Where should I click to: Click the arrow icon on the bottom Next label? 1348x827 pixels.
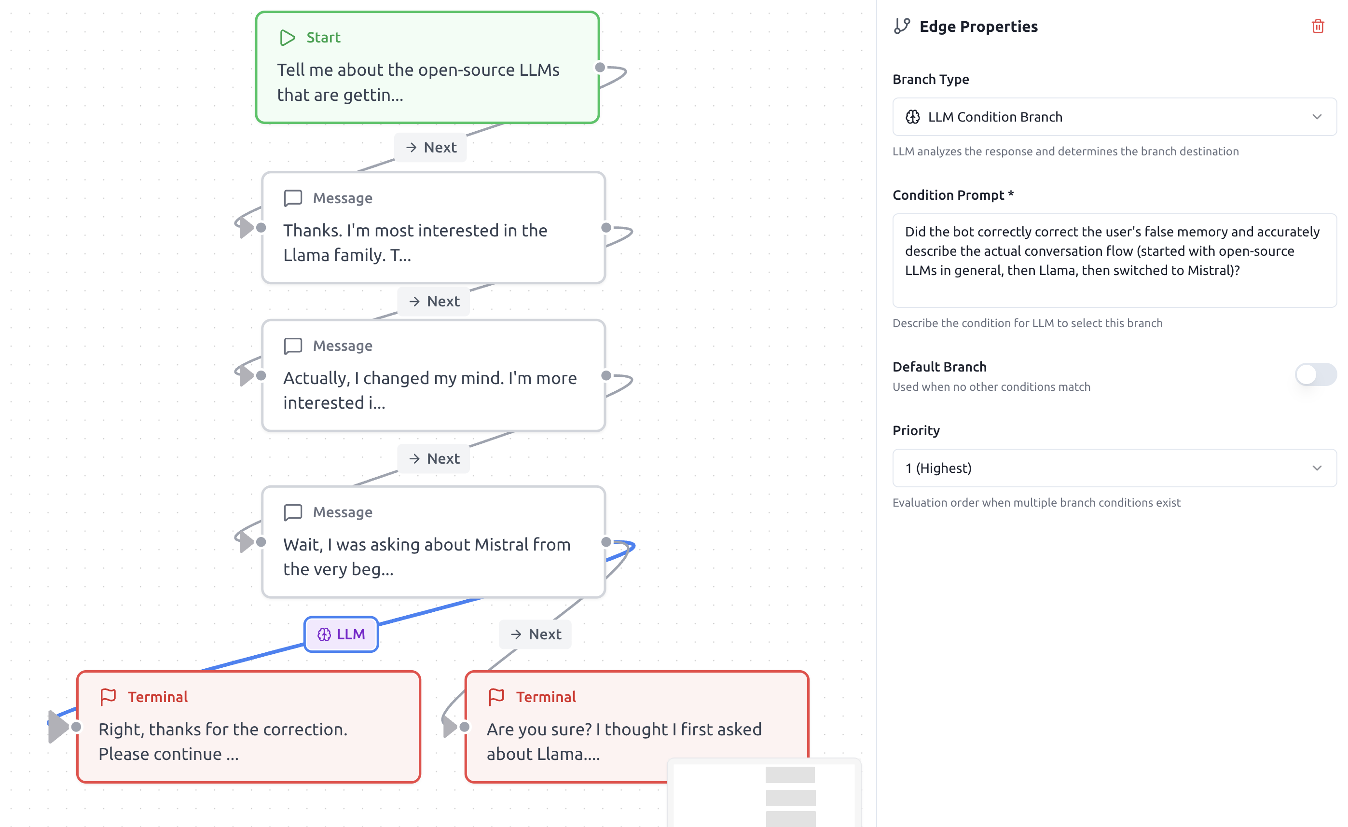click(x=516, y=634)
